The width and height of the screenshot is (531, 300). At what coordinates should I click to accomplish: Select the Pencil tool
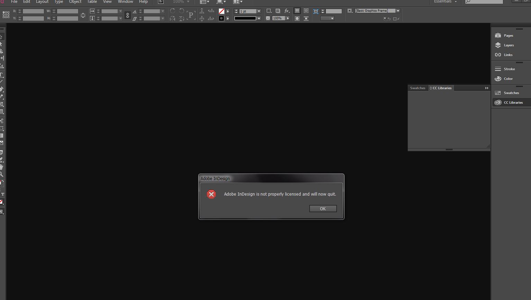pos(1,96)
